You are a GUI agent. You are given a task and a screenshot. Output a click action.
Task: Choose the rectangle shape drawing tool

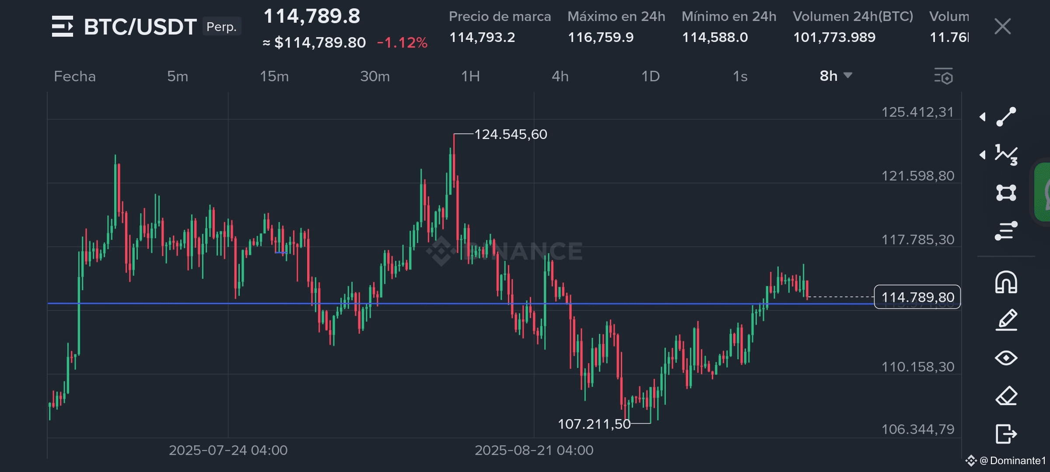tap(1006, 193)
